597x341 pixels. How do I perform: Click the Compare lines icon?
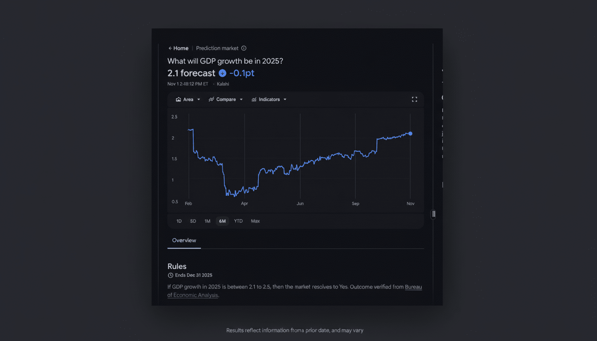[x=211, y=99]
